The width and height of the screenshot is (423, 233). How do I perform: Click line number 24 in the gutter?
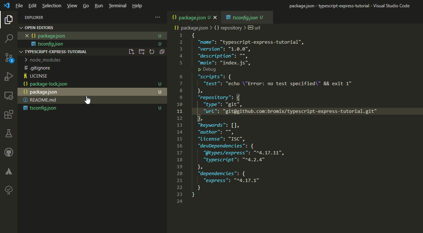(x=180, y=201)
